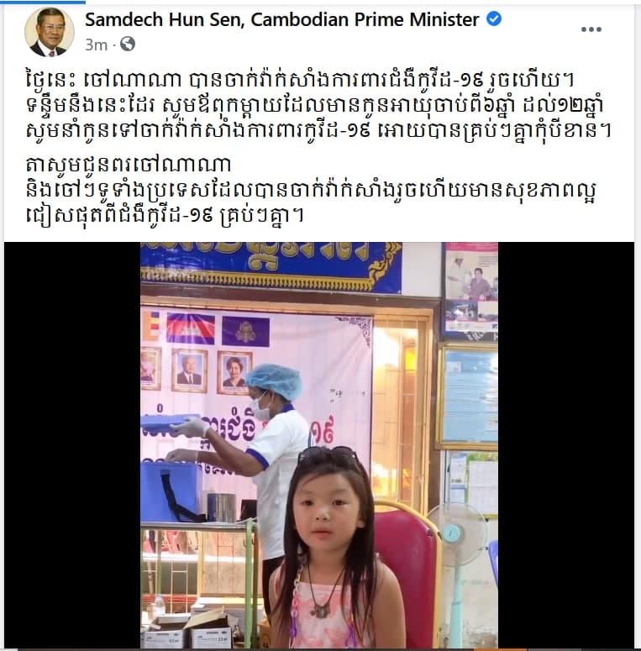Click the blue banner with gold Khmer text
Image resolution: width=641 pixels, height=651 pixels.
(x=271, y=265)
